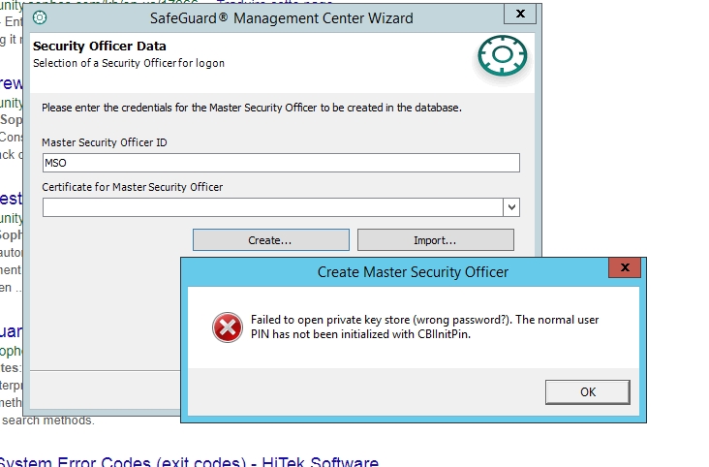
Task: Click the 'Security Officer Data' heading
Action: (x=100, y=47)
